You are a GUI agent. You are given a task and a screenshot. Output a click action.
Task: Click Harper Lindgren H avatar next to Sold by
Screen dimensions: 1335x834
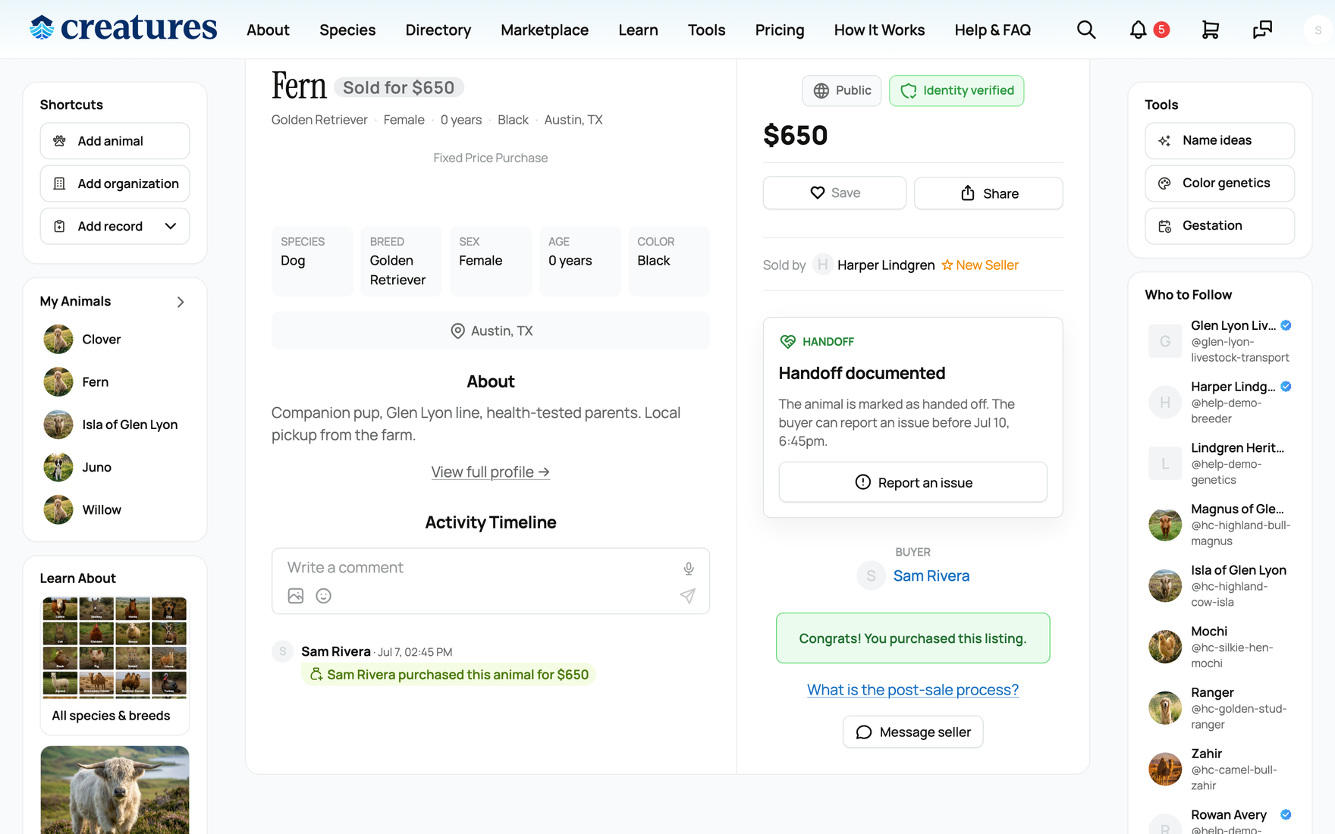823,265
